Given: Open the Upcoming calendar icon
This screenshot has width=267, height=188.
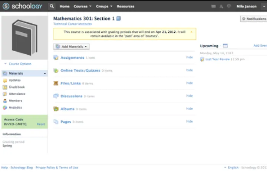Looking at the screenshot, I should 225,46.
